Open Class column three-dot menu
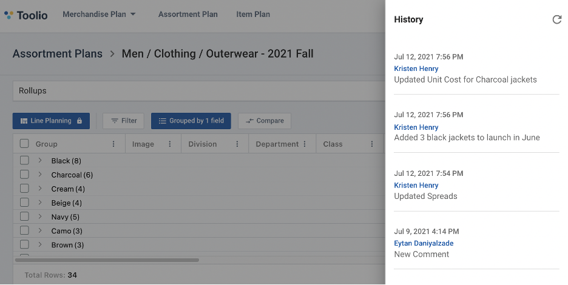This screenshot has height=285, width=568. click(371, 144)
